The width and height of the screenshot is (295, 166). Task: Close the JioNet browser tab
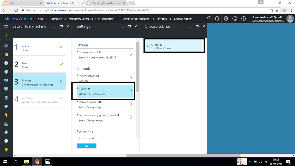point(41,3)
